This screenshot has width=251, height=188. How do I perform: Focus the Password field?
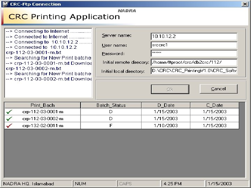click(x=194, y=53)
